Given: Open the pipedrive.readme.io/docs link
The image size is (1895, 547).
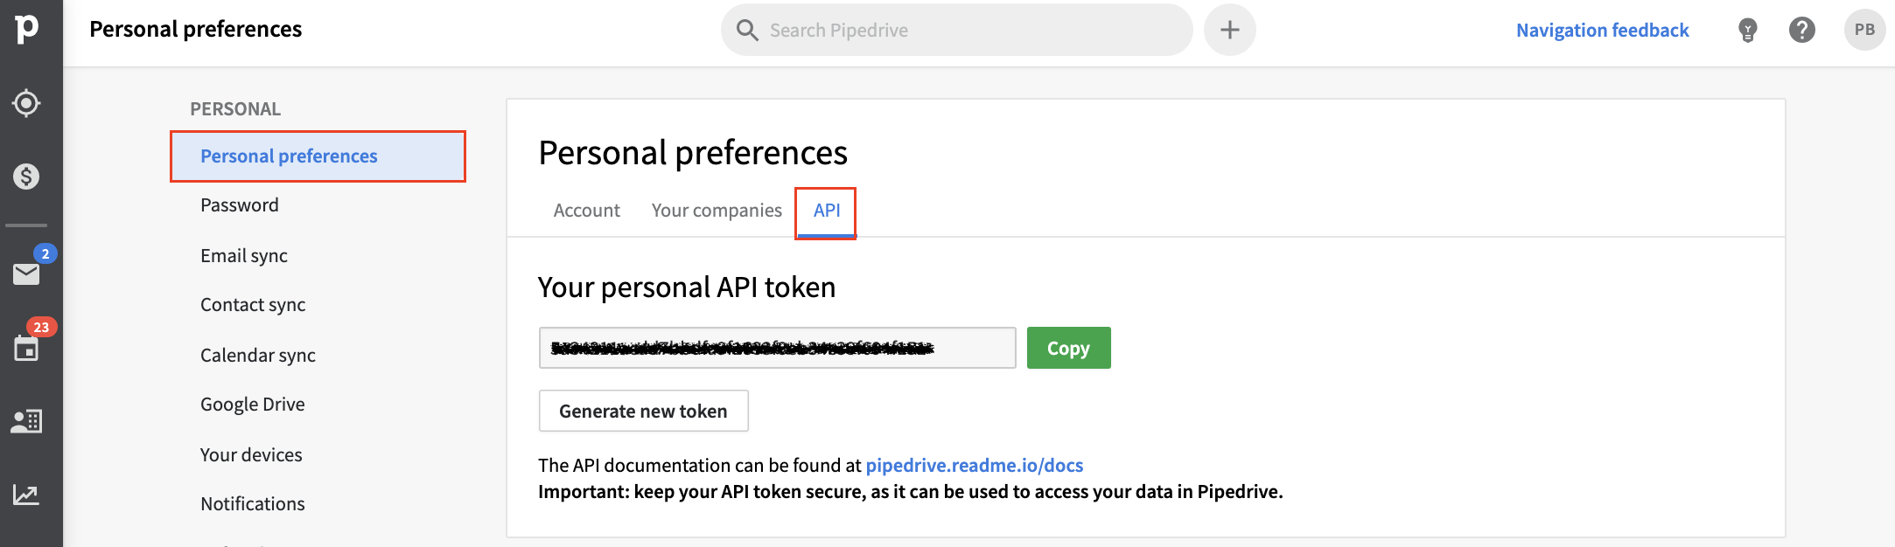Looking at the screenshot, I should [975, 465].
